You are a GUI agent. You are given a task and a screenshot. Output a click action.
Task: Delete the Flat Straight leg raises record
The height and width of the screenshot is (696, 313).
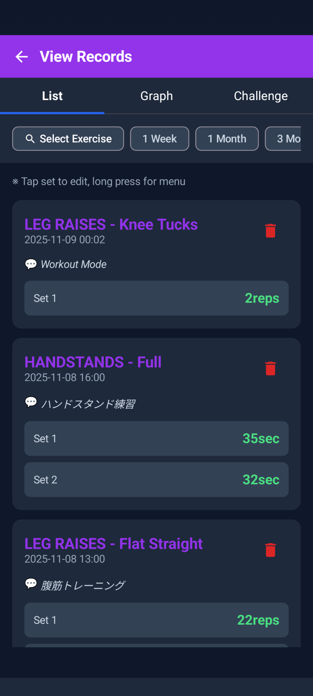point(270,550)
